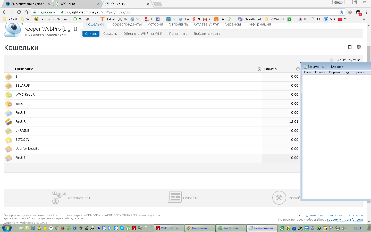Open the Правка menu in Notepad

coord(320,72)
